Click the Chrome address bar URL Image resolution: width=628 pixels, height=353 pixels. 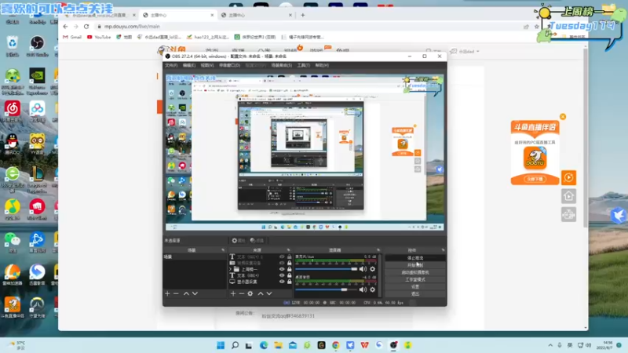pyautogui.click(x=132, y=27)
